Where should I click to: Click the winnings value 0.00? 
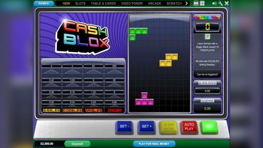pyautogui.click(x=208, y=91)
